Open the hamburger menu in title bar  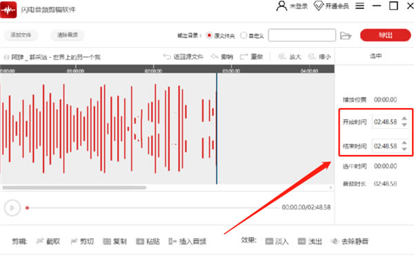pos(359,6)
